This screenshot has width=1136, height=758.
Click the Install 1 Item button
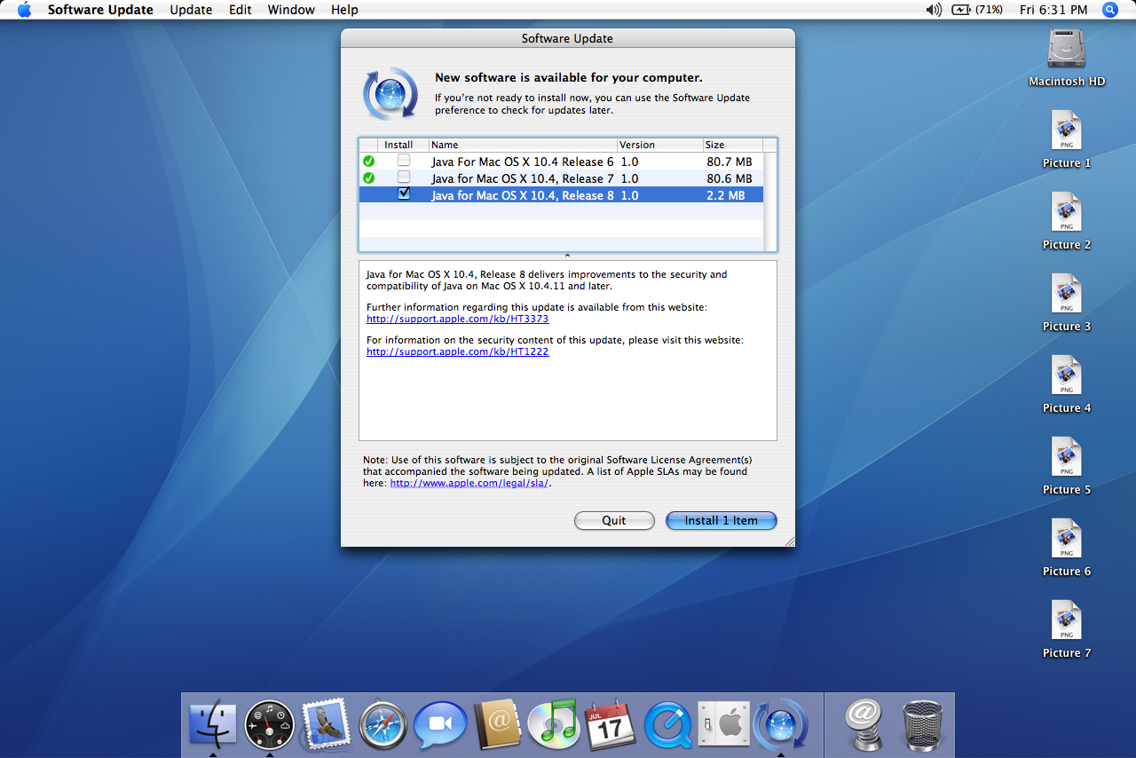[x=722, y=520]
